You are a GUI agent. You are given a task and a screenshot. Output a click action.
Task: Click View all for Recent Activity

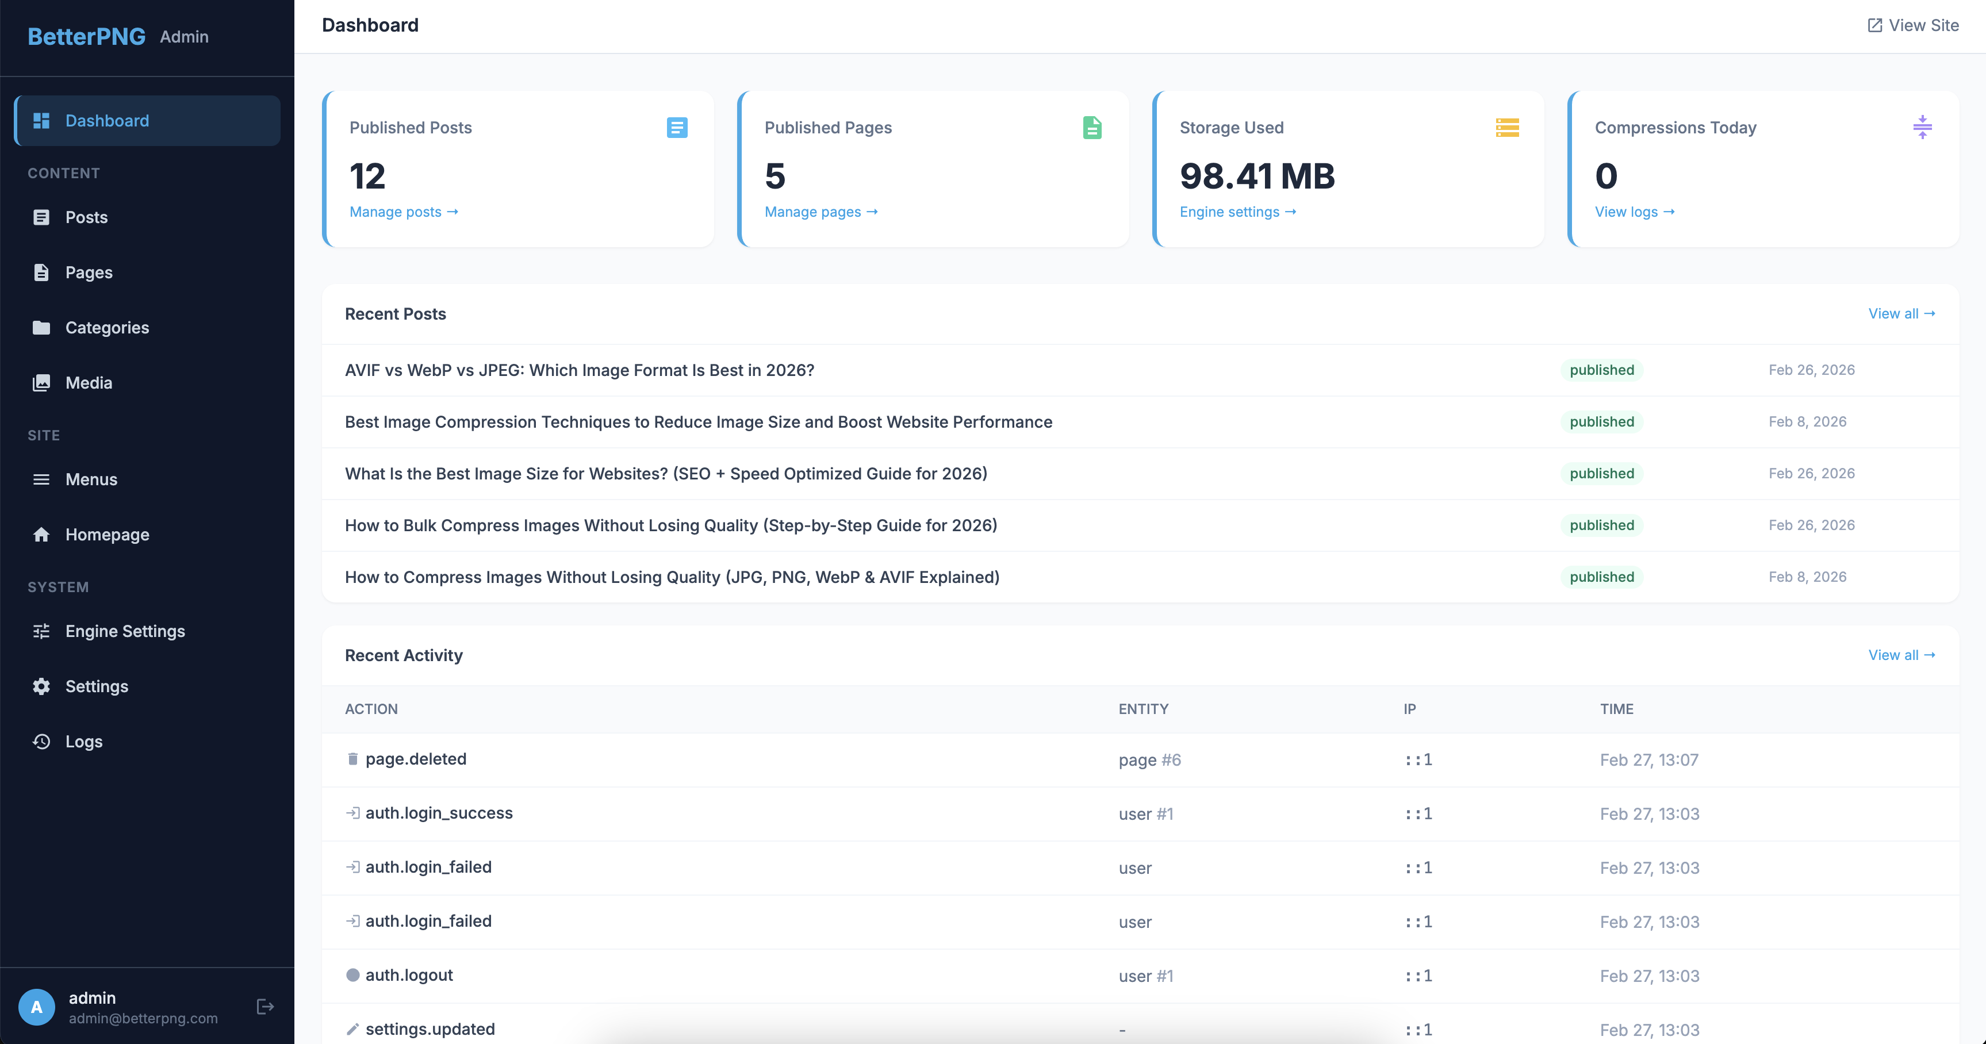(x=1901, y=655)
